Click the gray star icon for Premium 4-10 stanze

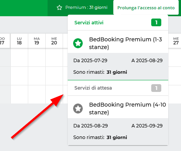[x=78, y=109]
